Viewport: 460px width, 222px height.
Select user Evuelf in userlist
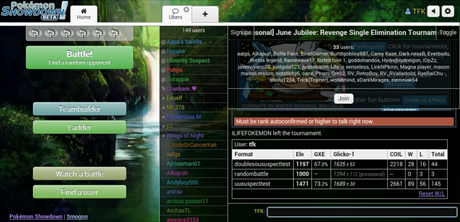194,98
